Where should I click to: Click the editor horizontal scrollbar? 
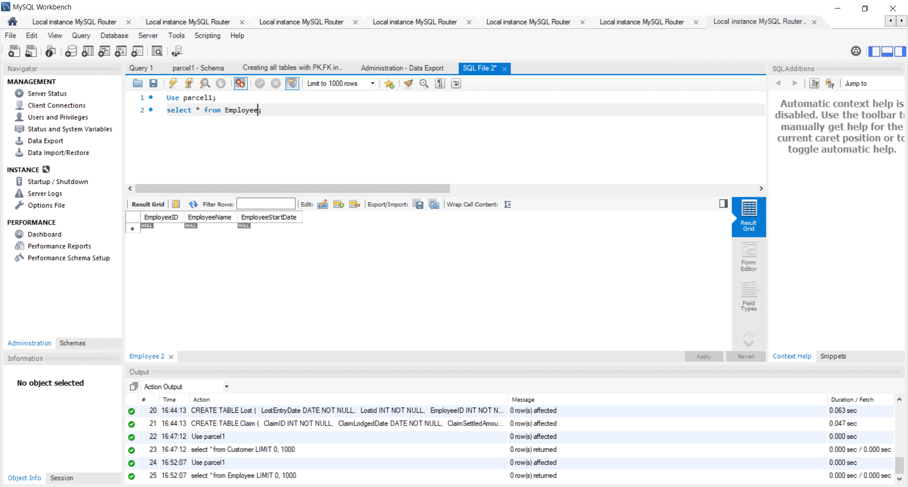tap(292, 188)
